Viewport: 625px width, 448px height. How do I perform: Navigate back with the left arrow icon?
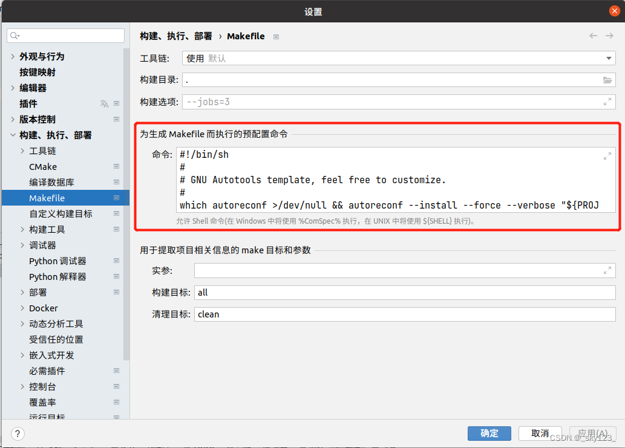coord(594,36)
